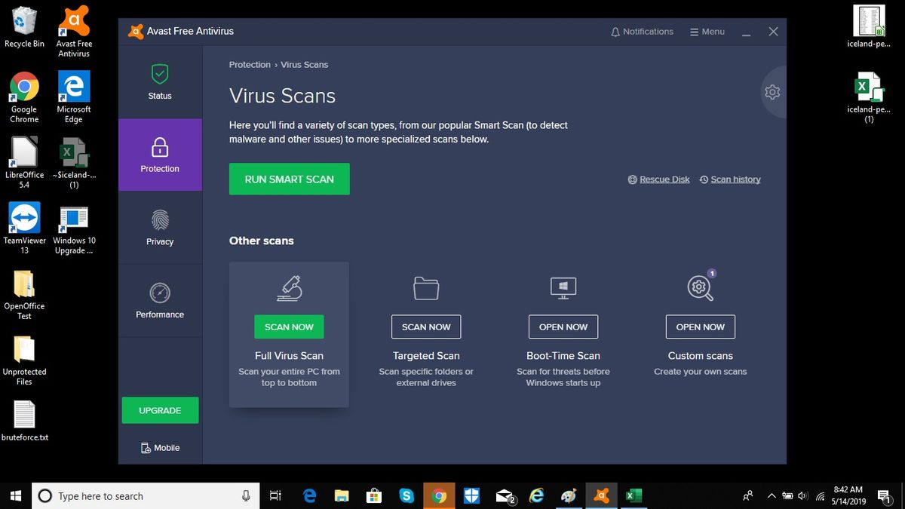Open Scan history

click(730, 179)
